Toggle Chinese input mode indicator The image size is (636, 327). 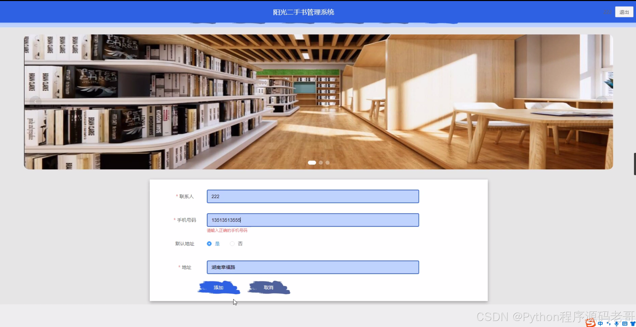click(x=600, y=323)
